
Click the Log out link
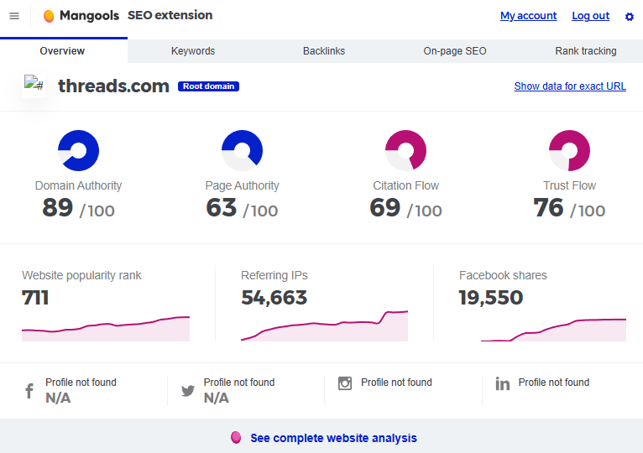[x=590, y=16]
